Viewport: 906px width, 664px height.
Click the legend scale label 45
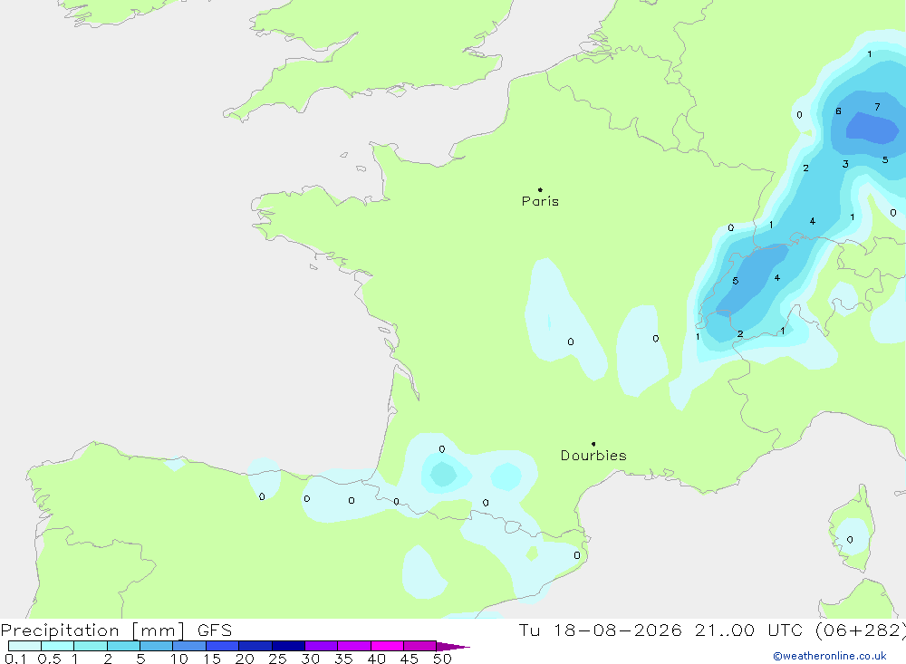click(410, 659)
